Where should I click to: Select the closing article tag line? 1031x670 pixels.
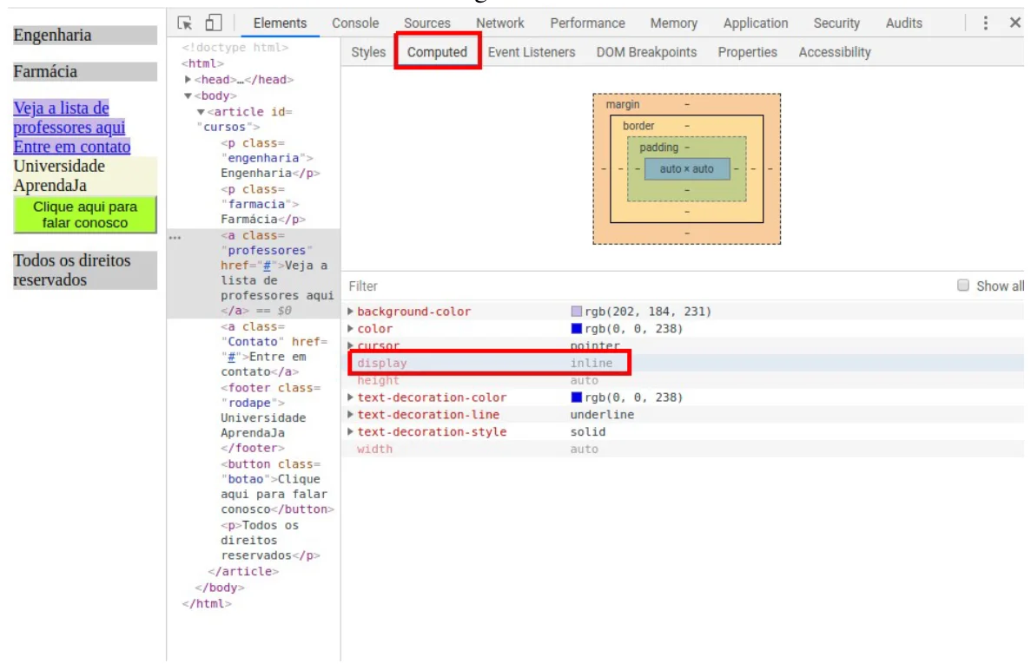(243, 571)
